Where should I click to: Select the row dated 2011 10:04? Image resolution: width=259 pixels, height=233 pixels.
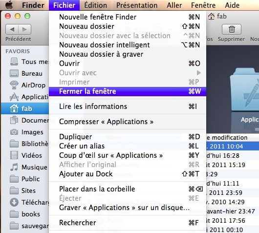233,147
